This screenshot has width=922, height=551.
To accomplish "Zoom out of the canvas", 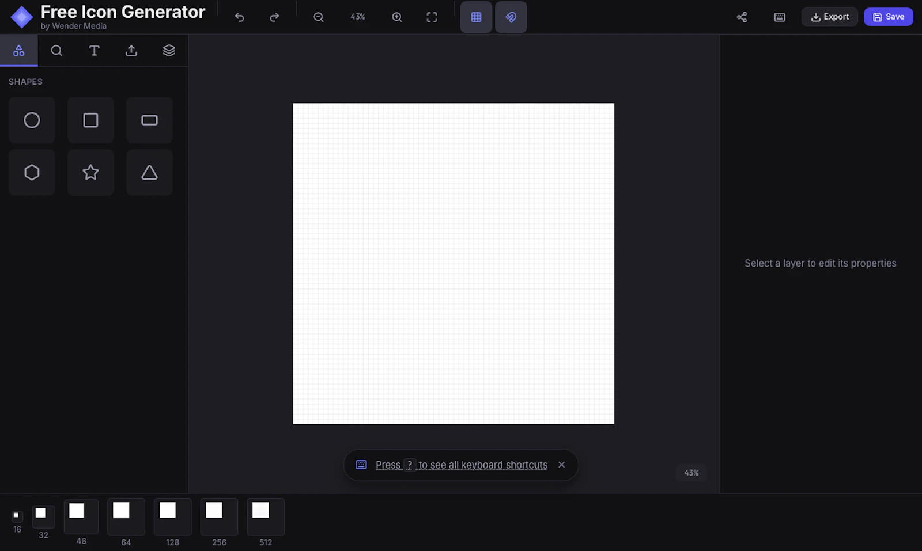I will [319, 17].
